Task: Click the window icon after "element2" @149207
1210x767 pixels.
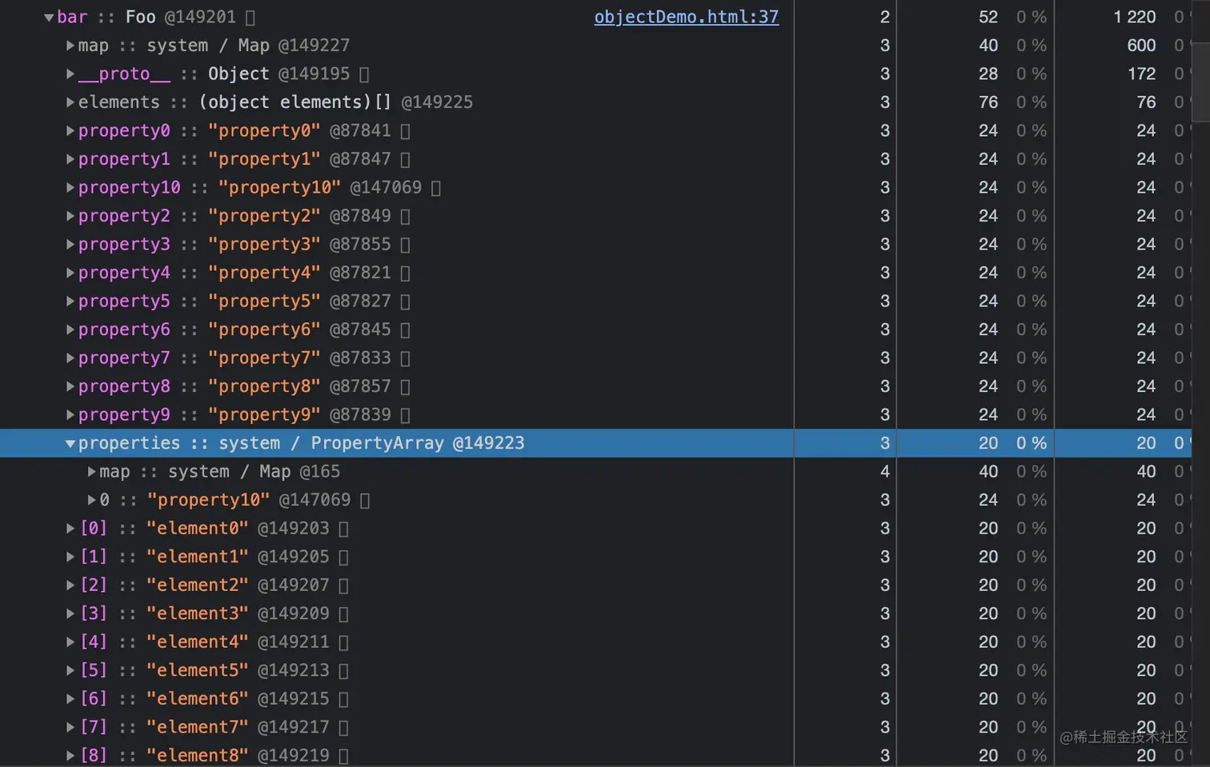Action: (343, 585)
